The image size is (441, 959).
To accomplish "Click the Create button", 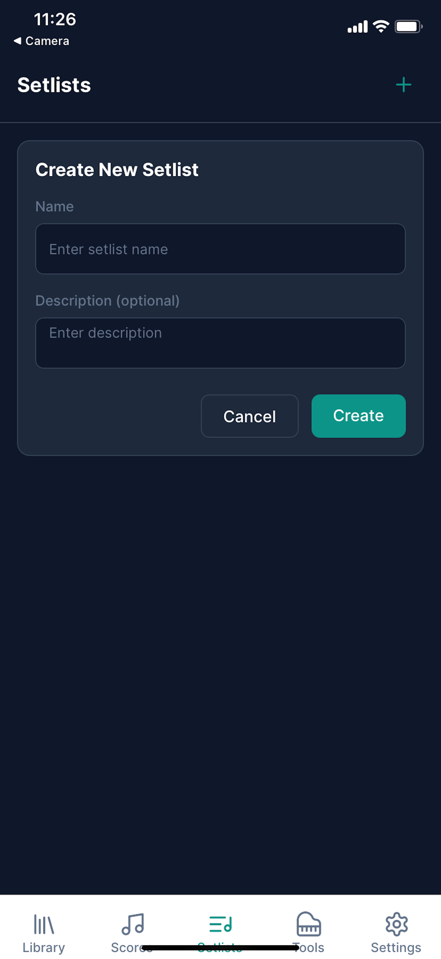I will coord(358,416).
